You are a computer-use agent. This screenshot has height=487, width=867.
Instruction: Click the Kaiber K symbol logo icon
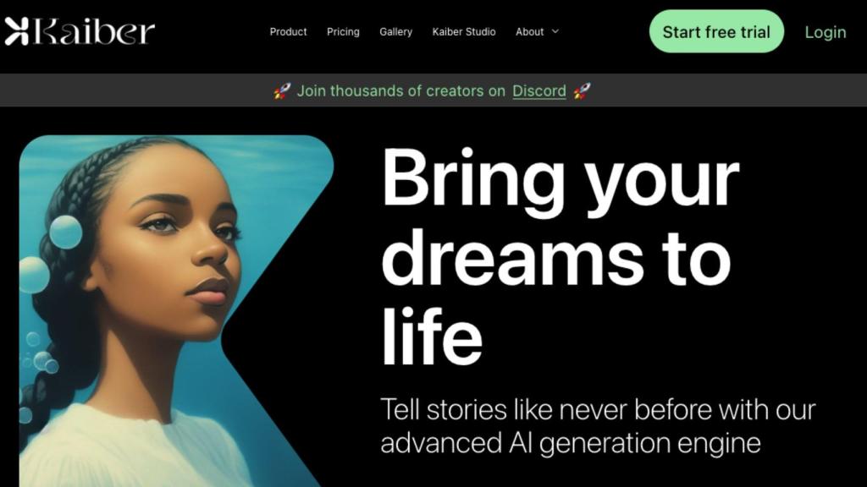(x=17, y=31)
